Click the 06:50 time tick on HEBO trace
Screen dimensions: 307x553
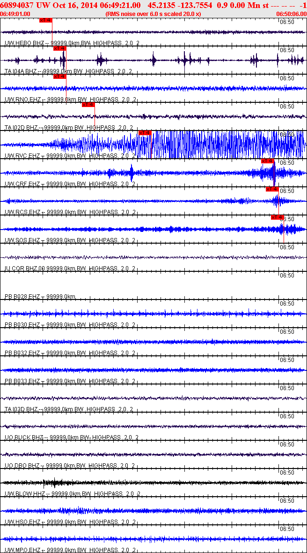(287, 22)
